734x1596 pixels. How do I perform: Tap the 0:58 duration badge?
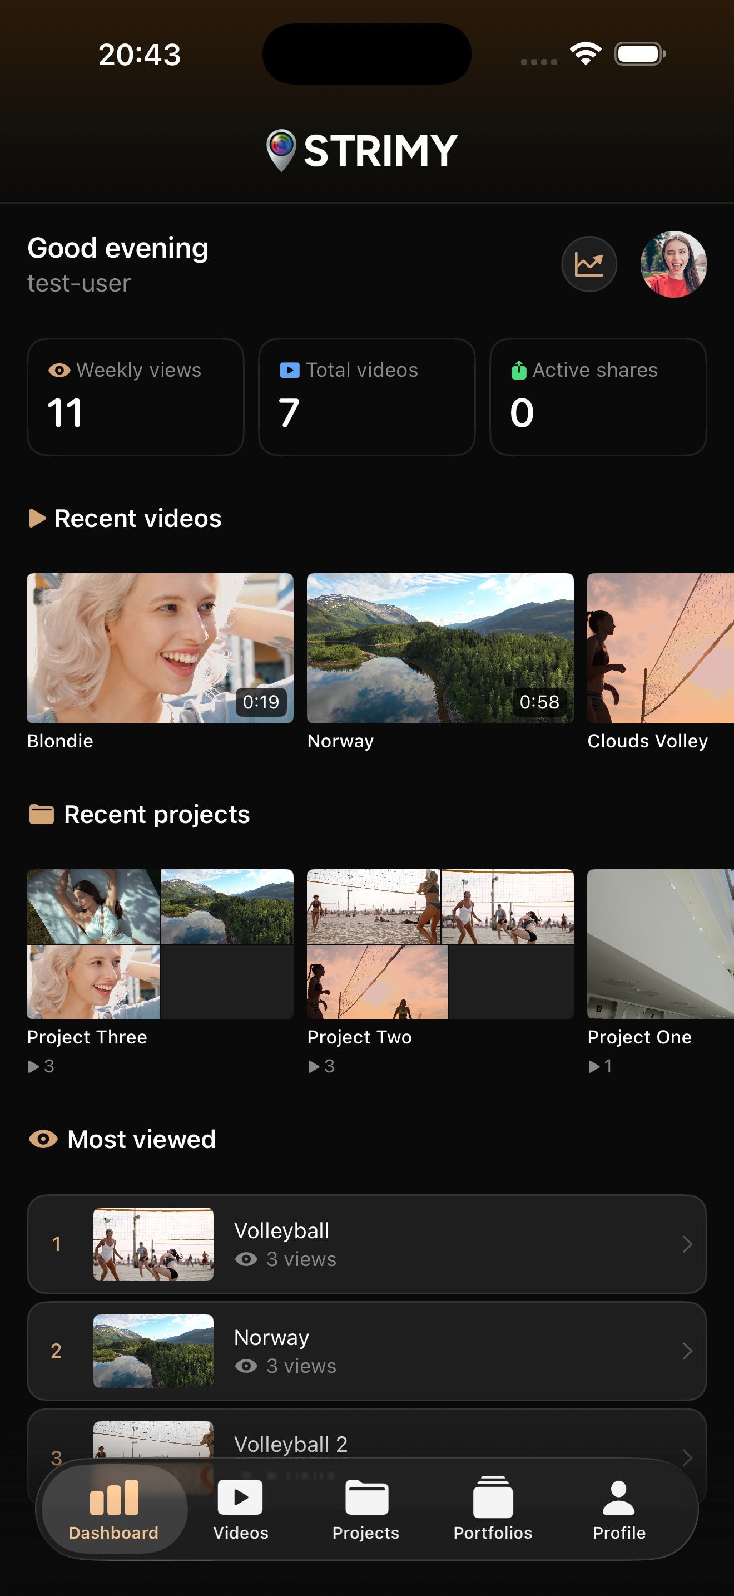point(539,702)
